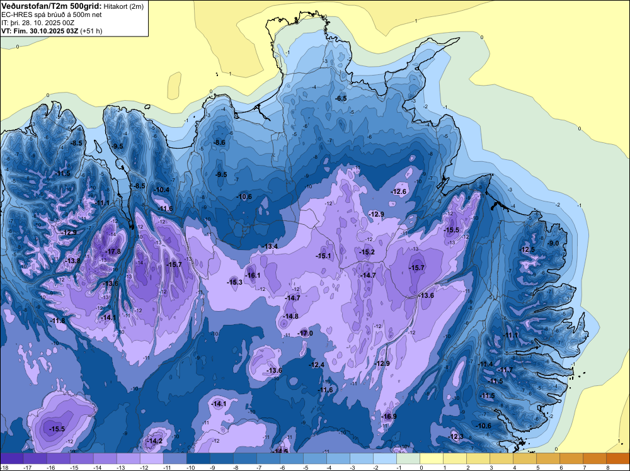Click the legend scale number 3
Image resolution: width=630 pixels, height=471 pixels.
[491, 467]
